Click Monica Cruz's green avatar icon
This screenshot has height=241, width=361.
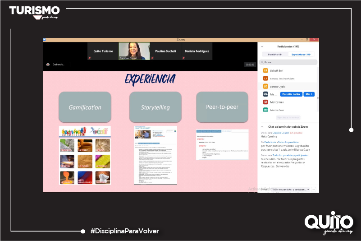265,110
